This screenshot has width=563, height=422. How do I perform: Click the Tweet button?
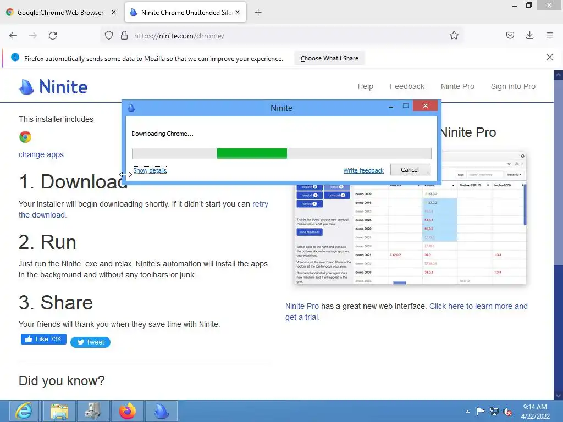click(91, 342)
